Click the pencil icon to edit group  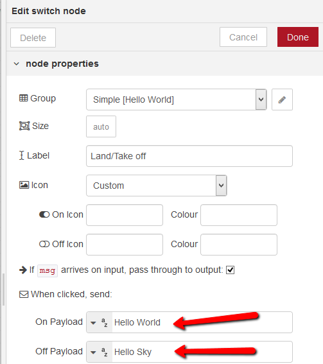(282, 100)
